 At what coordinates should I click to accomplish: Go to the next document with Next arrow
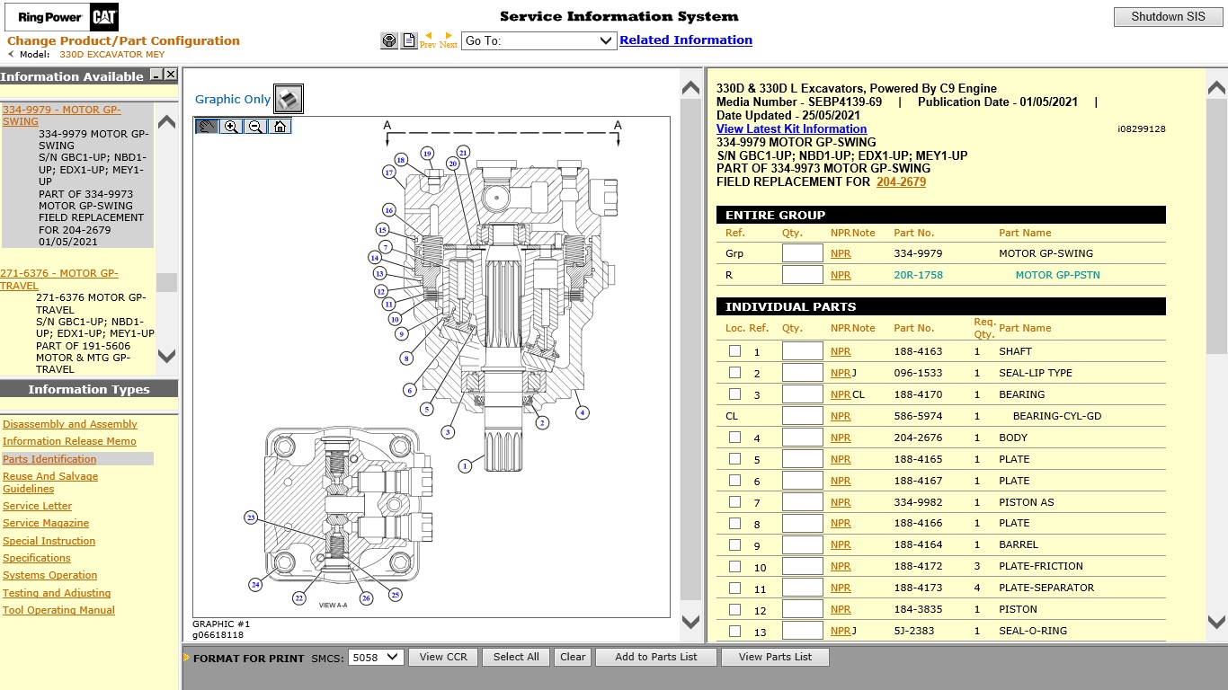pos(449,40)
